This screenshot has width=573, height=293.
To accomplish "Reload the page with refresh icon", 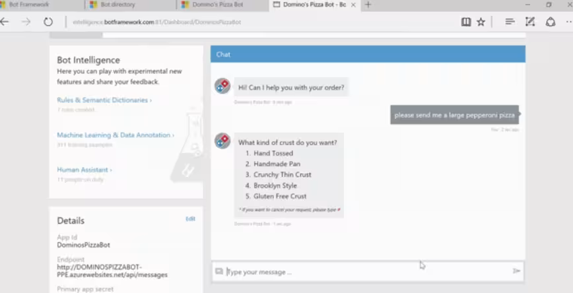I will coord(48,22).
